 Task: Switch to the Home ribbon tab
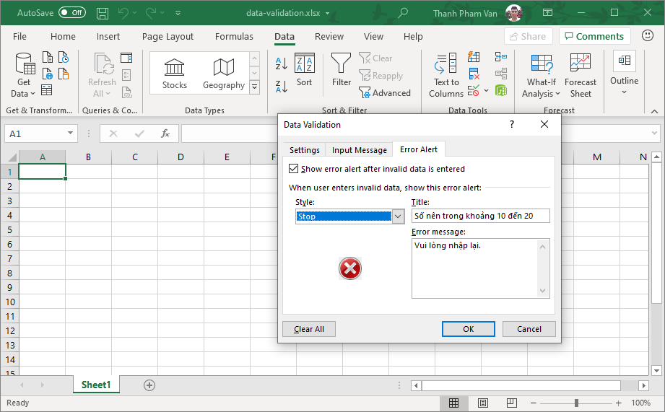click(63, 37)
